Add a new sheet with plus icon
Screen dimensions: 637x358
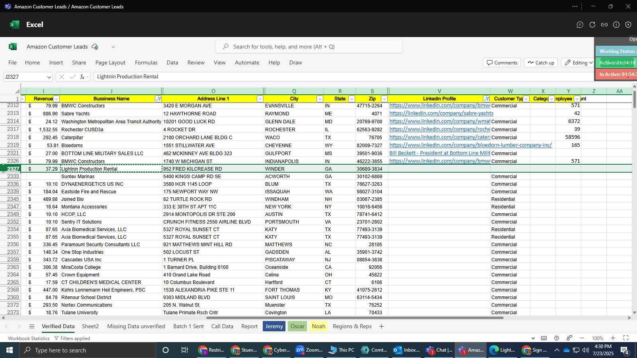381,326
